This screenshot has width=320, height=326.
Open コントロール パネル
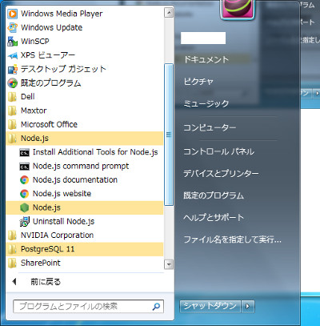[x=218, y=151]
